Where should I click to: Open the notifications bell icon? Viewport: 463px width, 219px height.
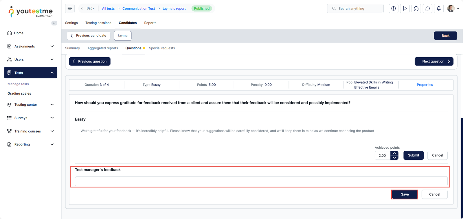(x=439, y=9)
